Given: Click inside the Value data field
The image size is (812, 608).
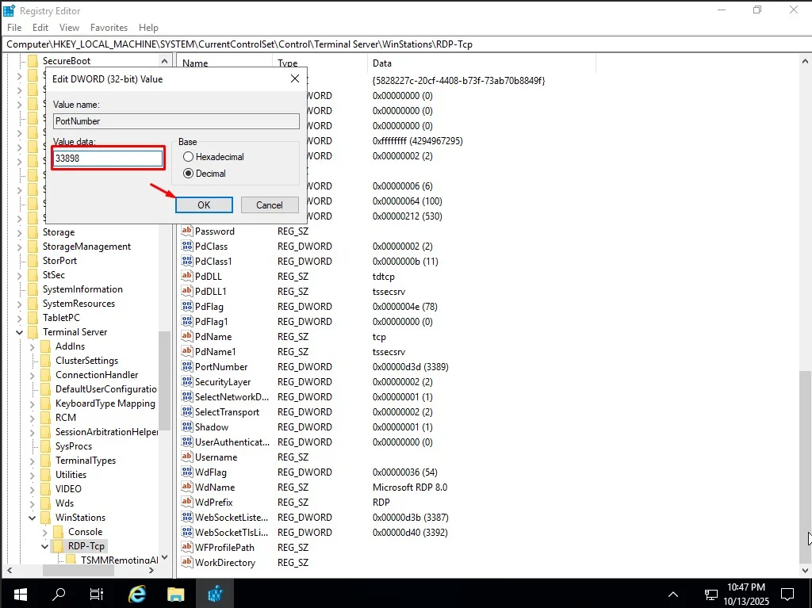Looking at the screenshot, I should click(107, 158).
